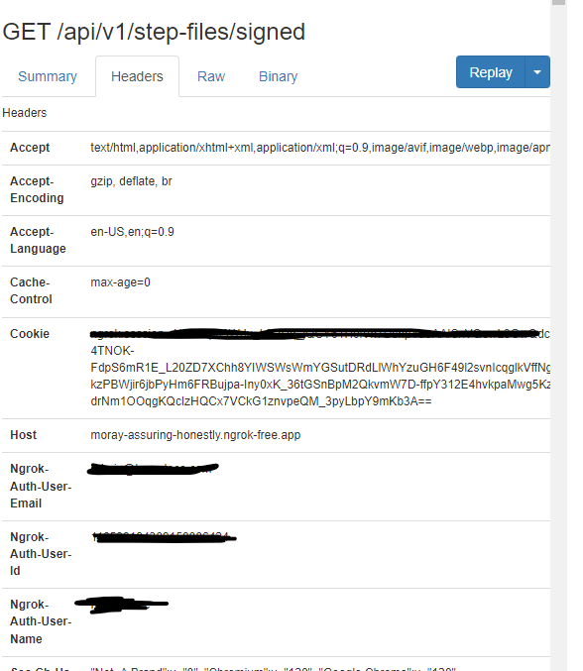
Task: Select the gzip, deflate, br value
Action: point(131,181)
